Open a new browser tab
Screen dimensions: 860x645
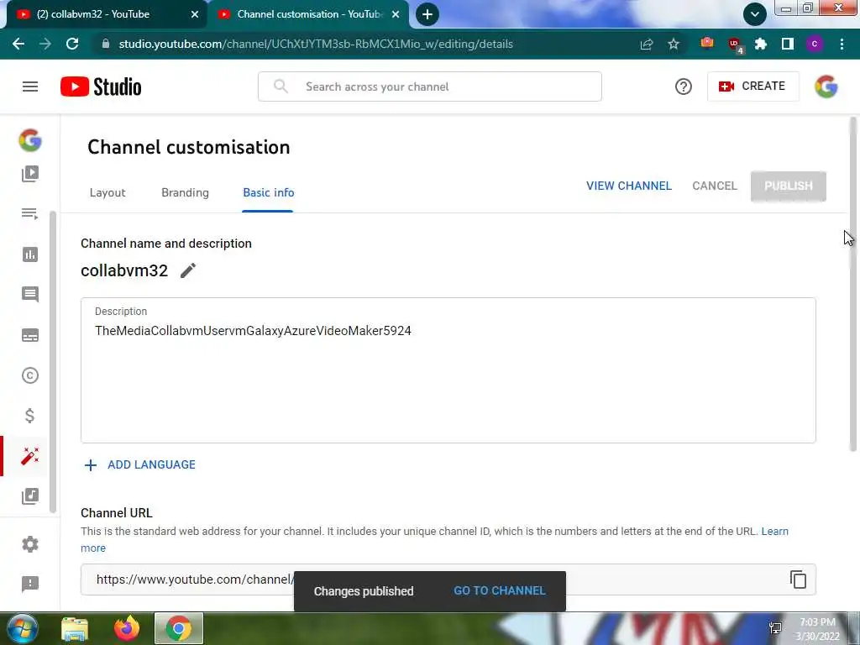[427, 14]
